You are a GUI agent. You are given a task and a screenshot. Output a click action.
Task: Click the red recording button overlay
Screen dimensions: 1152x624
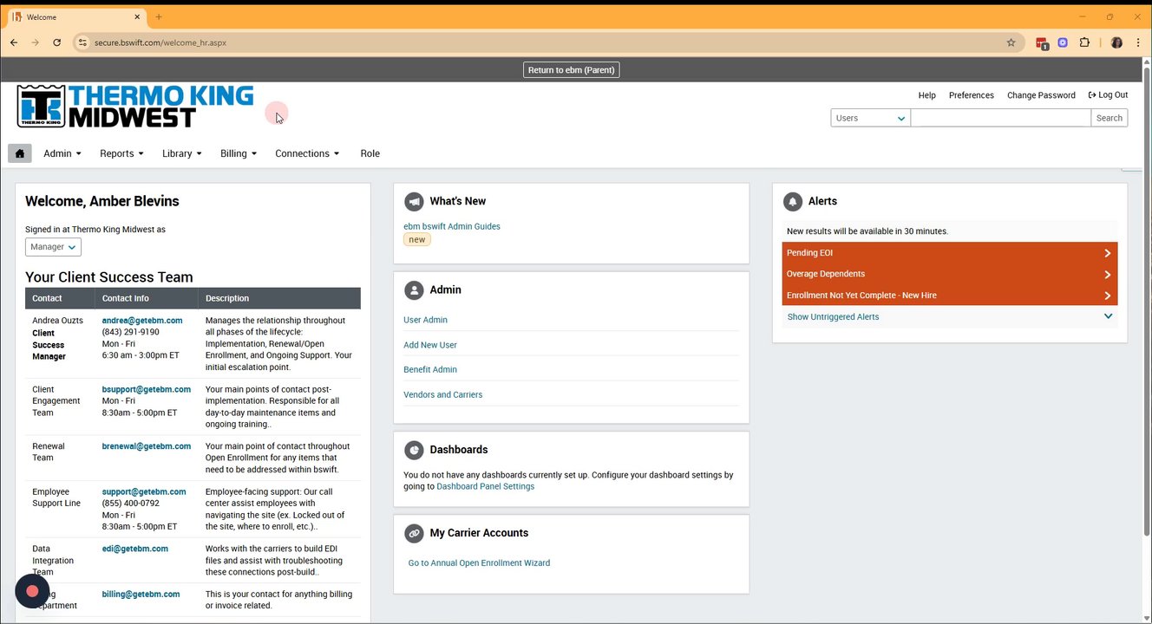(32, 591)
